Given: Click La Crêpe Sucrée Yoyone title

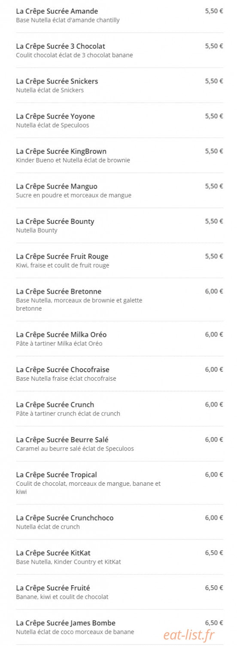Looking at the screenshot, I should coord(55,116).
